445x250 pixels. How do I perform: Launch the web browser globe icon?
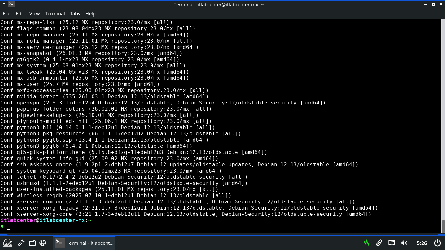click(43, 243)
